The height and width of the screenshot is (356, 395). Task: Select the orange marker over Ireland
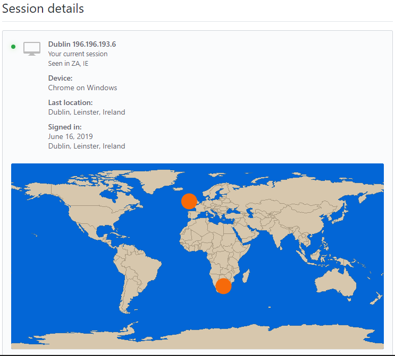[x=189, y=202]
